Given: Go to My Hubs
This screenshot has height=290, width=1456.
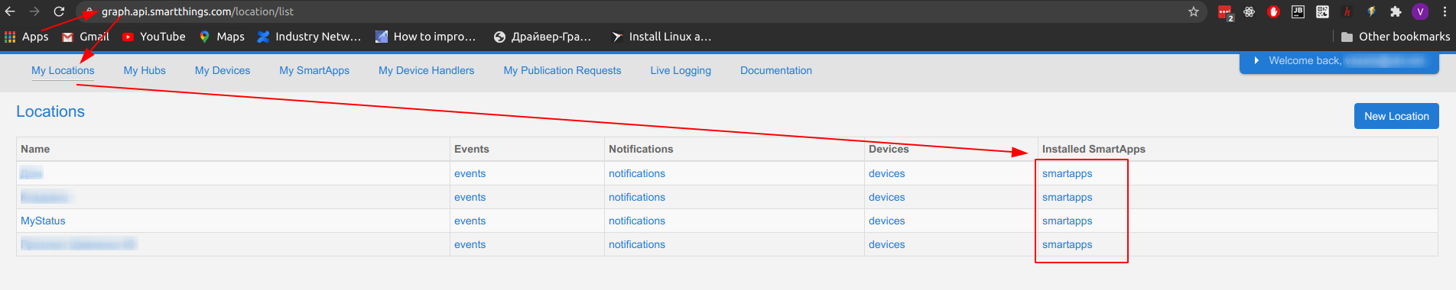Looking at the screenshot, I should pos(145,70).
